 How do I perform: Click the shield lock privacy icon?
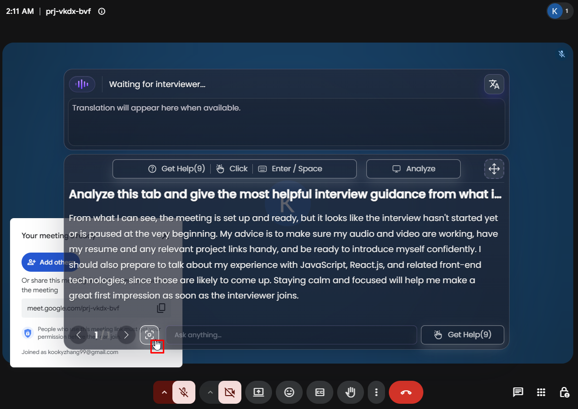click(28, 333)
